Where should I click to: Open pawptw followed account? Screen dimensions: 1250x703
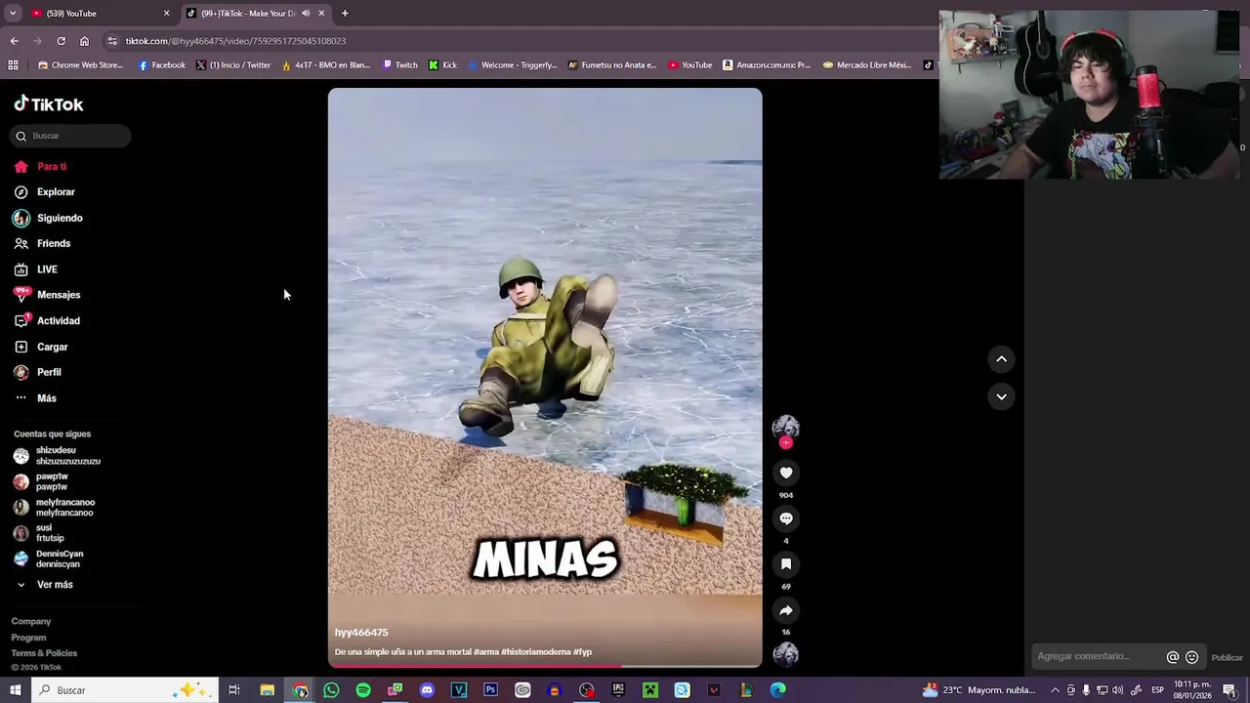coord(41,481)
